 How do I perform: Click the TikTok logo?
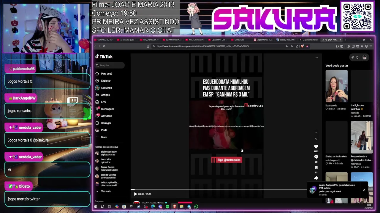(x=104, y=57)
